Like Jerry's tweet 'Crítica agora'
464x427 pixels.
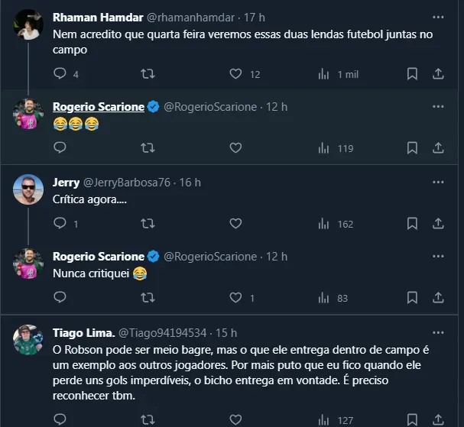[236, 224]
